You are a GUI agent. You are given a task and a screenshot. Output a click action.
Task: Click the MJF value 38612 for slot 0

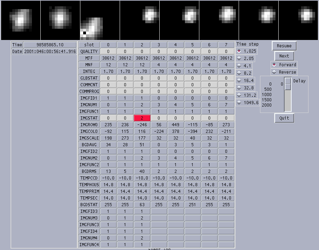coord(108,58)
